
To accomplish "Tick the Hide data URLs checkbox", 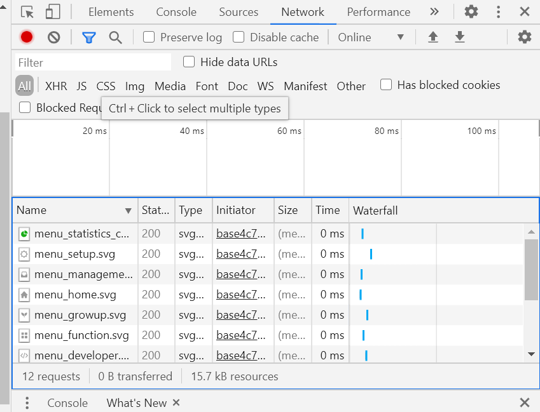I will [x=189, y=62].
